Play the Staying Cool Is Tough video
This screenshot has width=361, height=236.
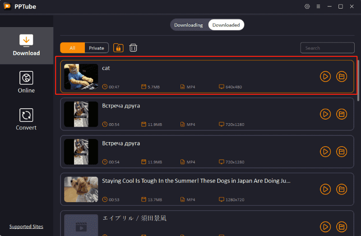(325, 189)
